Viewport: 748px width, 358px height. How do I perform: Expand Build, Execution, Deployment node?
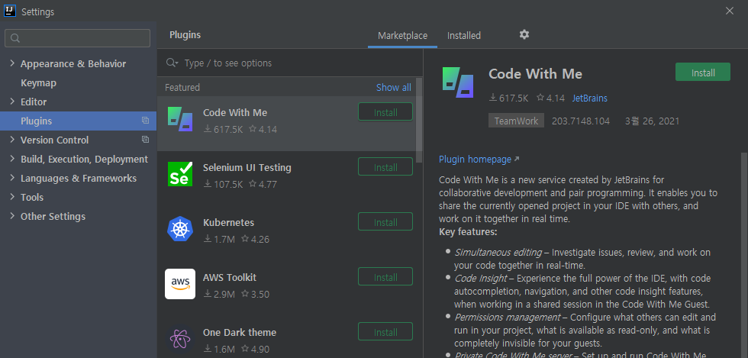[12, 159]
